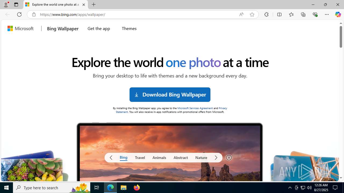Image resolution: width=344 pixels, height=193 pixels.
Task: Open a new tab with plus button
Action: point(94,5)
